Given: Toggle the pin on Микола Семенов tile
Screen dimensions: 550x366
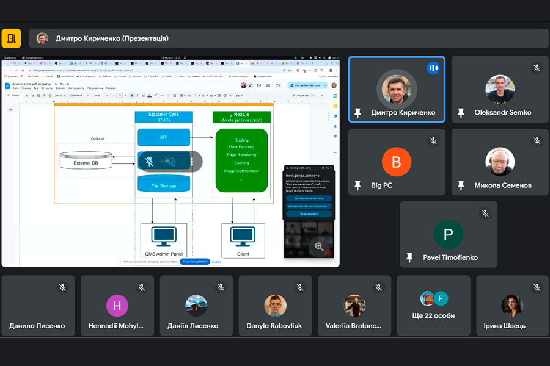Looking at the screenshot, I should (x=461, y=185).
